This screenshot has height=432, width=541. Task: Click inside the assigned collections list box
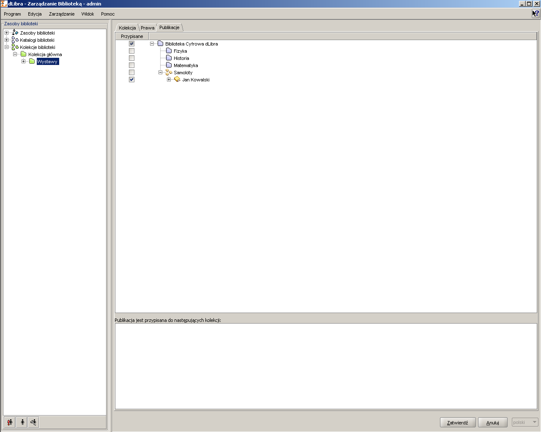(326, 366)
